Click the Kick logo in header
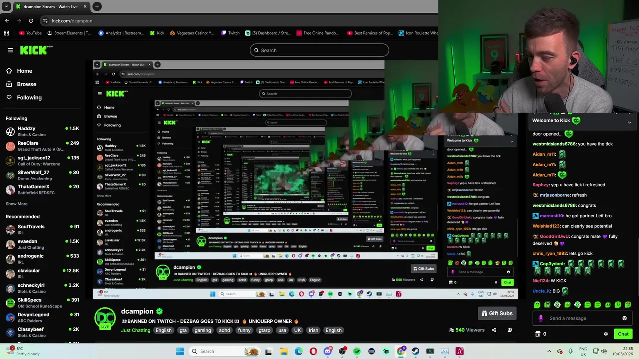Screen dimensions: 639x359 click(36, 50)
